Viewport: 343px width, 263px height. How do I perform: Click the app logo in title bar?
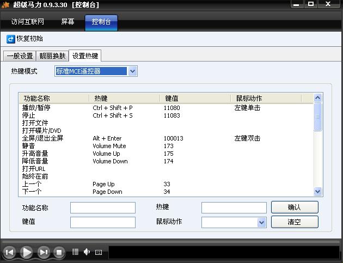[5, 4]
